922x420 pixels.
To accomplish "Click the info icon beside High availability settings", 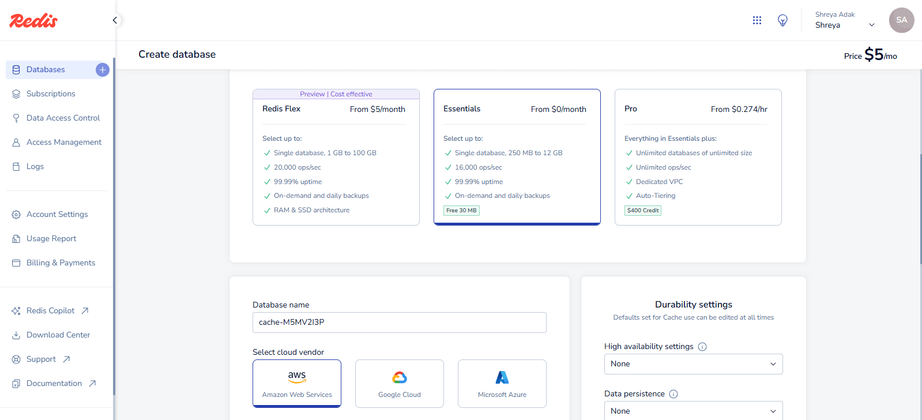I will [702, 347].
